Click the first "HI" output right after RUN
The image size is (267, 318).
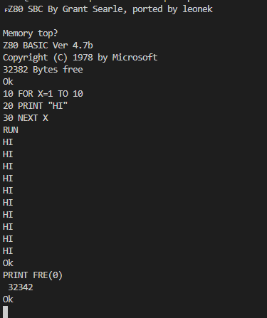pos(8,142)
